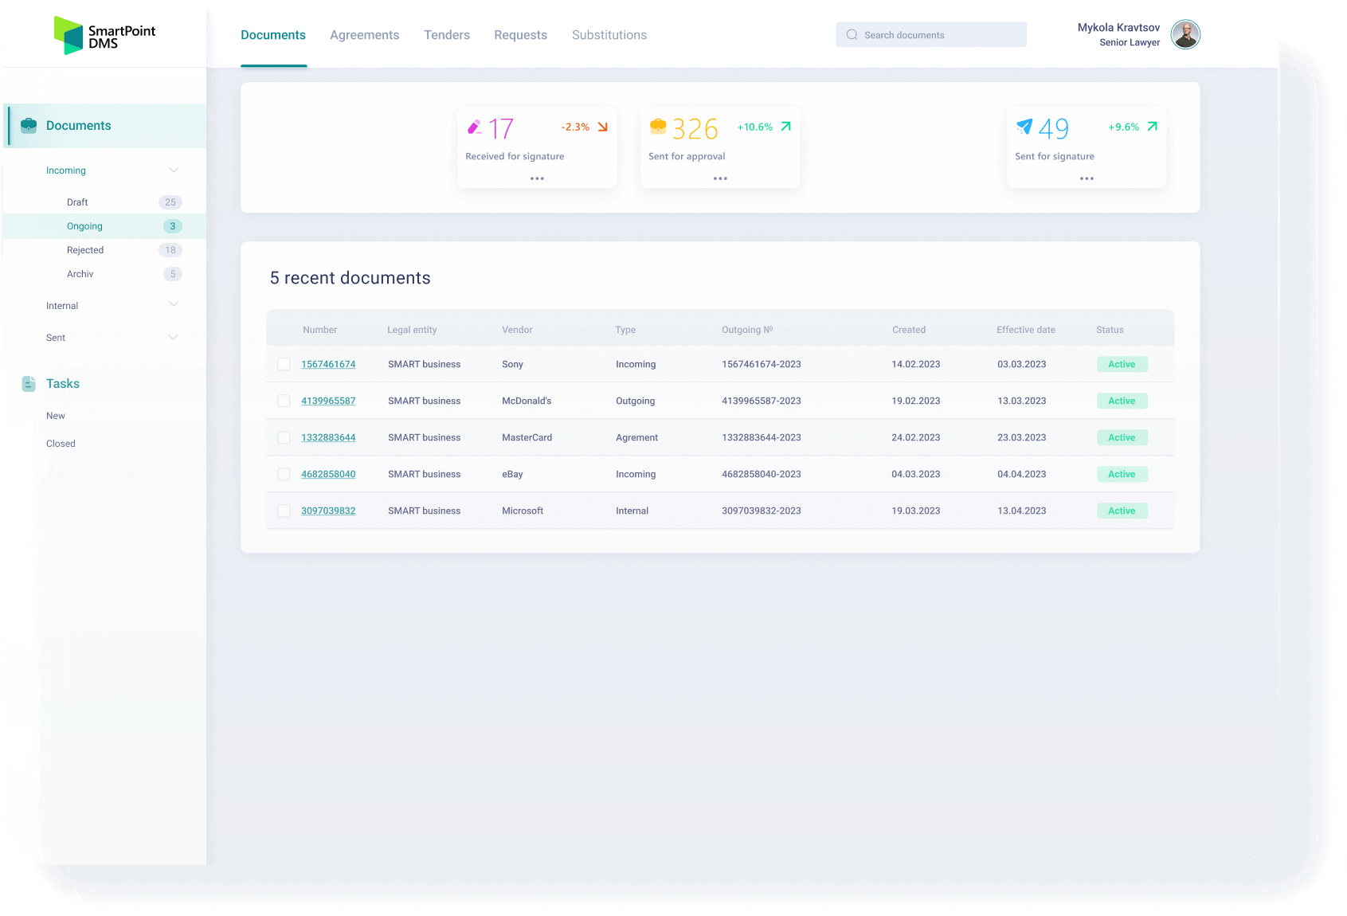This screenshot has height=916, width=1347.
Task: Select the checkbox for the McDonald's document
Action: (284, 401)
